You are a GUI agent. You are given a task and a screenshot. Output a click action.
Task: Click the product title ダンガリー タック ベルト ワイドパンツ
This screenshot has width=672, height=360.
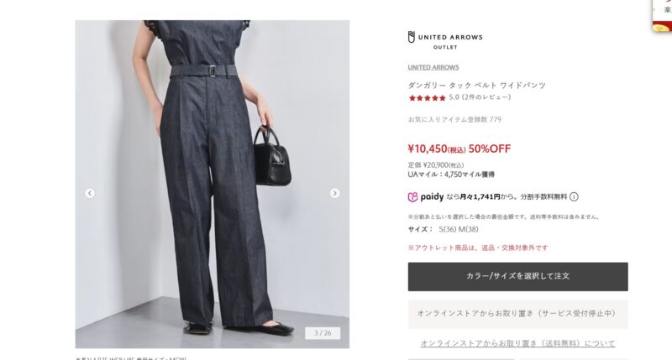point(477,86)
